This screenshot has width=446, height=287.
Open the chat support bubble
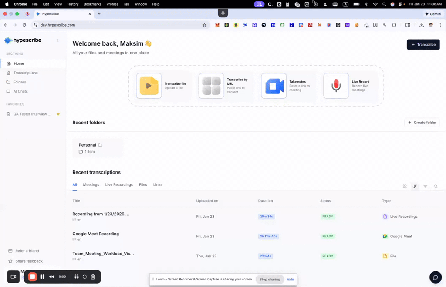435,277
